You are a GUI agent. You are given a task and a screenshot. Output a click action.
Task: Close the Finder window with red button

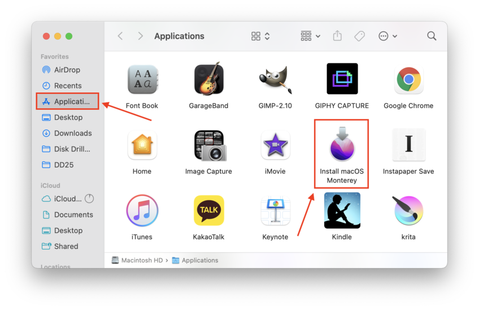[46, 36]
